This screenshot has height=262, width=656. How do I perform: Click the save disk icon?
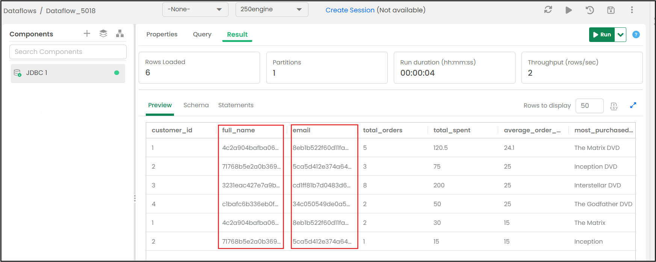(x=611, y=10)
